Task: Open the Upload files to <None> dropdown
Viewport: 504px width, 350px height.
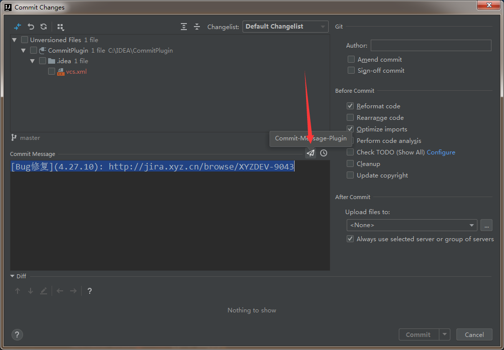Action: [x=412, y=225]
